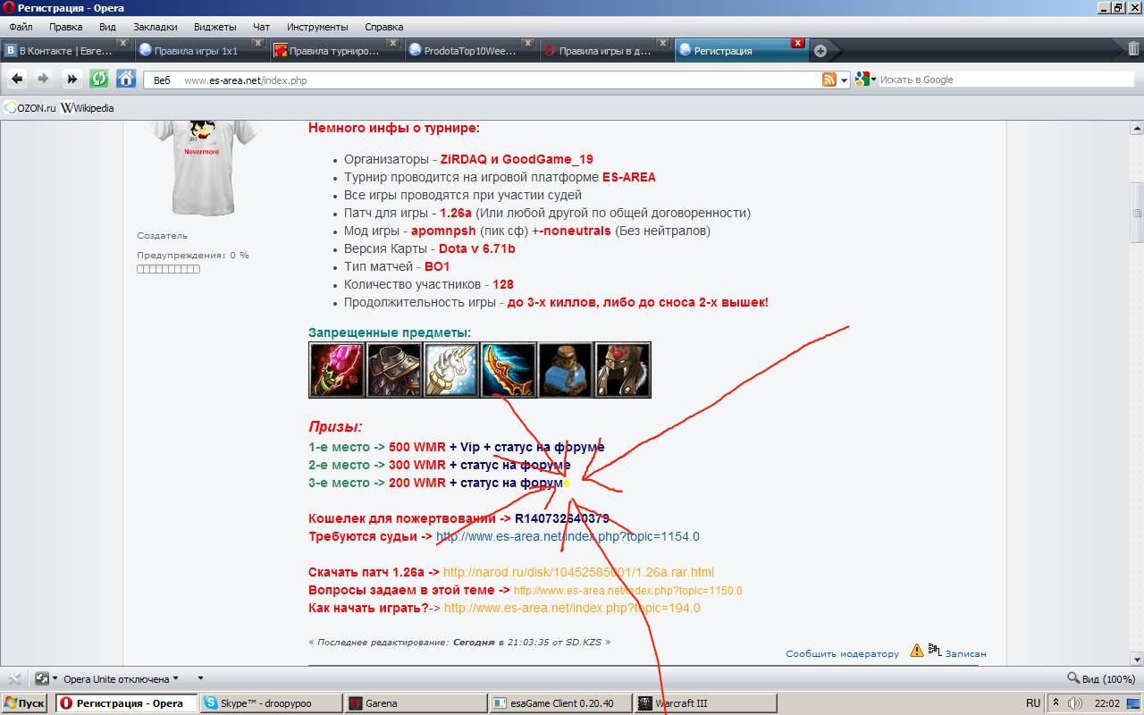Image resolution: width=1144 pixels, height=715 pixels.
Task: Open the Windows 'Пуск' start button
Action: point(25,703)
